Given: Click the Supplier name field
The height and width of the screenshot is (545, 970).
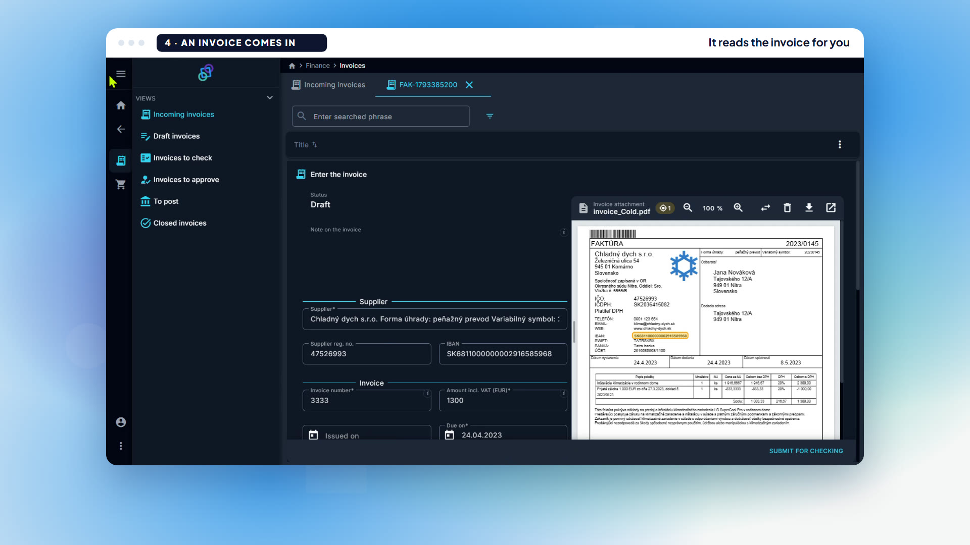Looking at the screenshot, I should pyautogui.click(x=434, y=319).
